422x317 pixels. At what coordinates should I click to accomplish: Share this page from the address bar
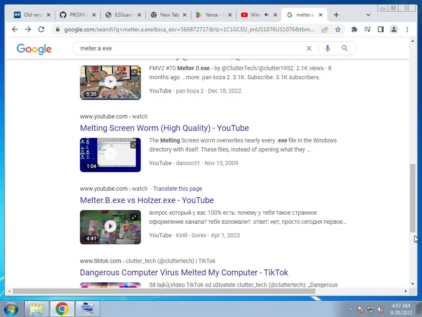pos(325,29)
